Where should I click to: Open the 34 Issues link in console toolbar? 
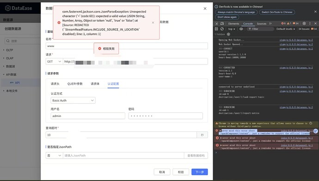(307, 29)
